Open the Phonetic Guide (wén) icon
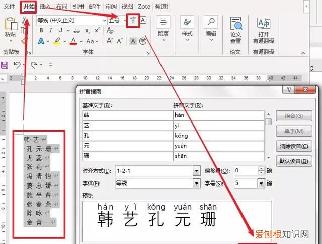Screen dimensions: 322x244 tap(133, 20)
